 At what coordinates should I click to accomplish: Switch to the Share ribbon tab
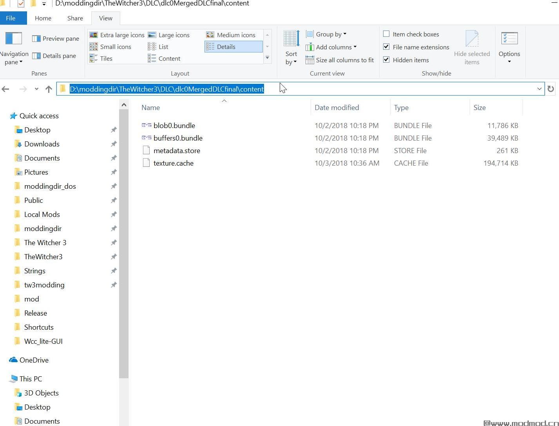point(75,18)
